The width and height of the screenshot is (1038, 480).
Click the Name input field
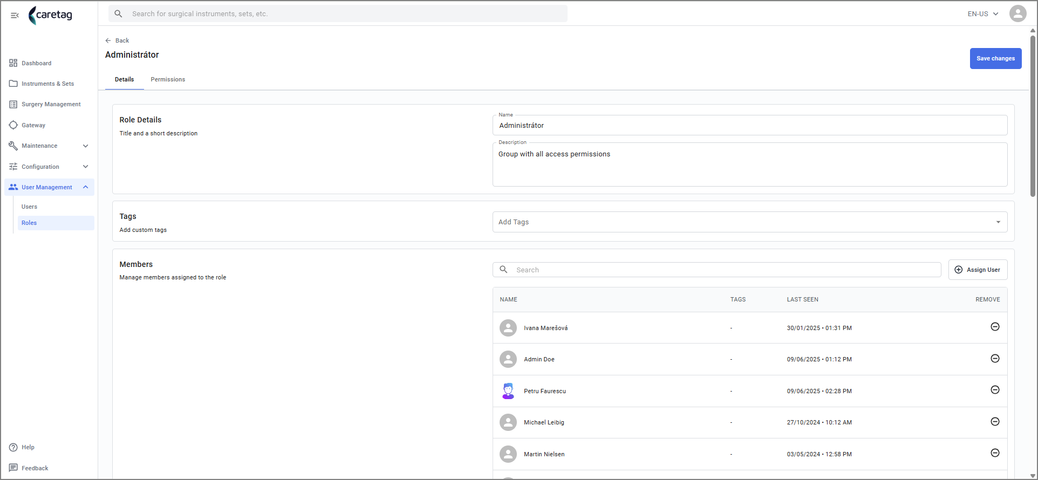[x=750, y=125]
